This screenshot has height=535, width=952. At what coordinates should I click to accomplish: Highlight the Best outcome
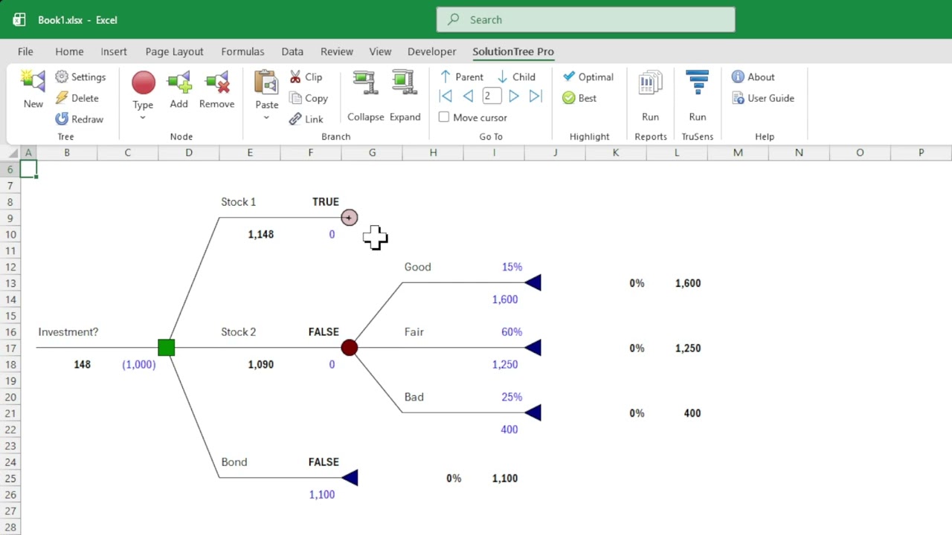tap(579, 98)
